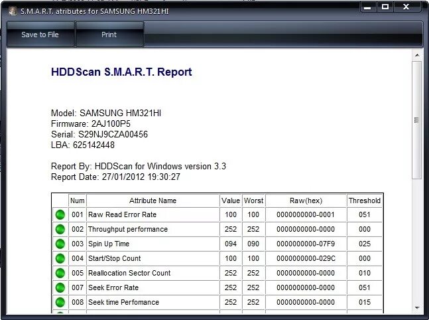
Task: Click Raw Read Error Rate threshold 051
Action: pyautogui.click(x=365, y=214)
